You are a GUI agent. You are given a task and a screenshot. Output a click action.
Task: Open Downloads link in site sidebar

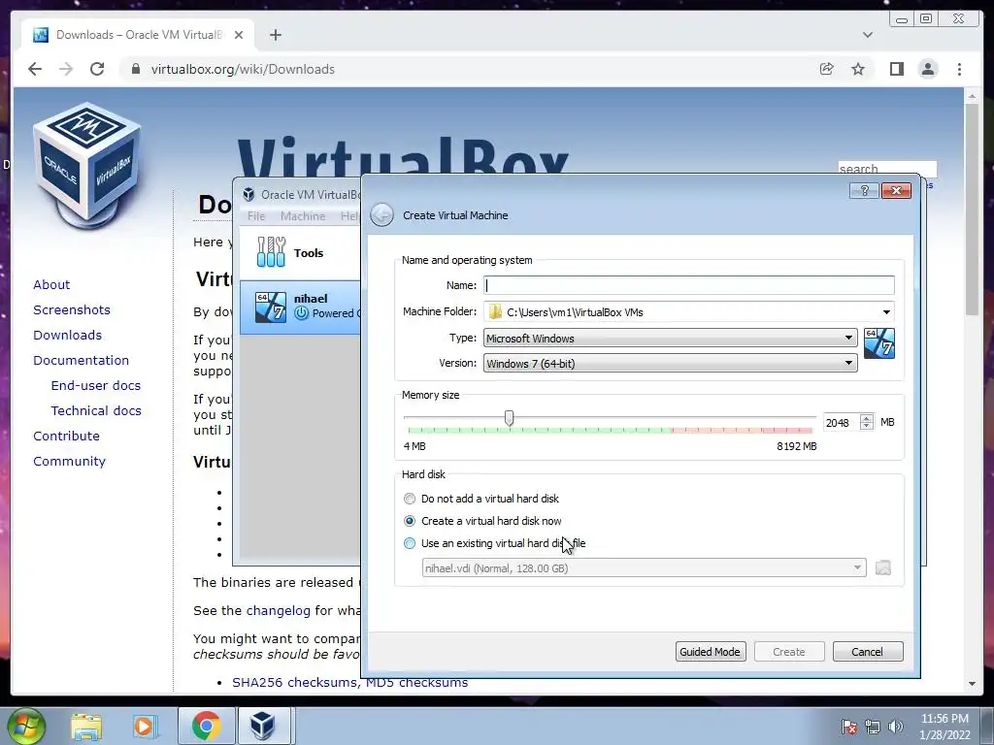[67, 335]
